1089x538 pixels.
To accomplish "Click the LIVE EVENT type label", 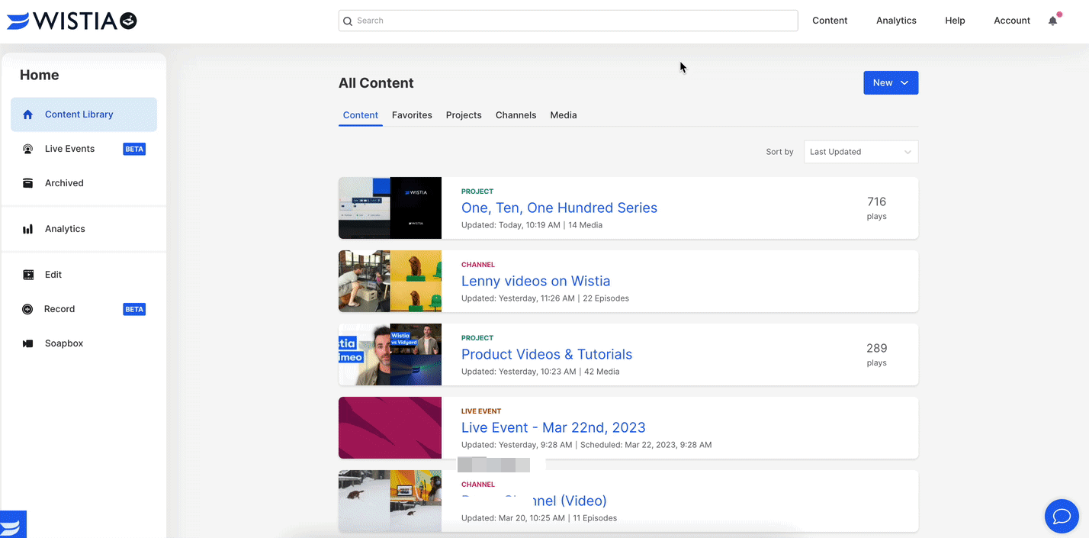I will pos(481,411).
